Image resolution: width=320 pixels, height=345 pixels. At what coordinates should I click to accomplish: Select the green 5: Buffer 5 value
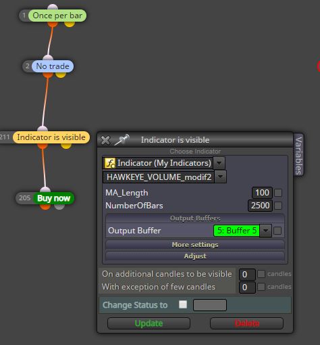click(x=236, y=231)
